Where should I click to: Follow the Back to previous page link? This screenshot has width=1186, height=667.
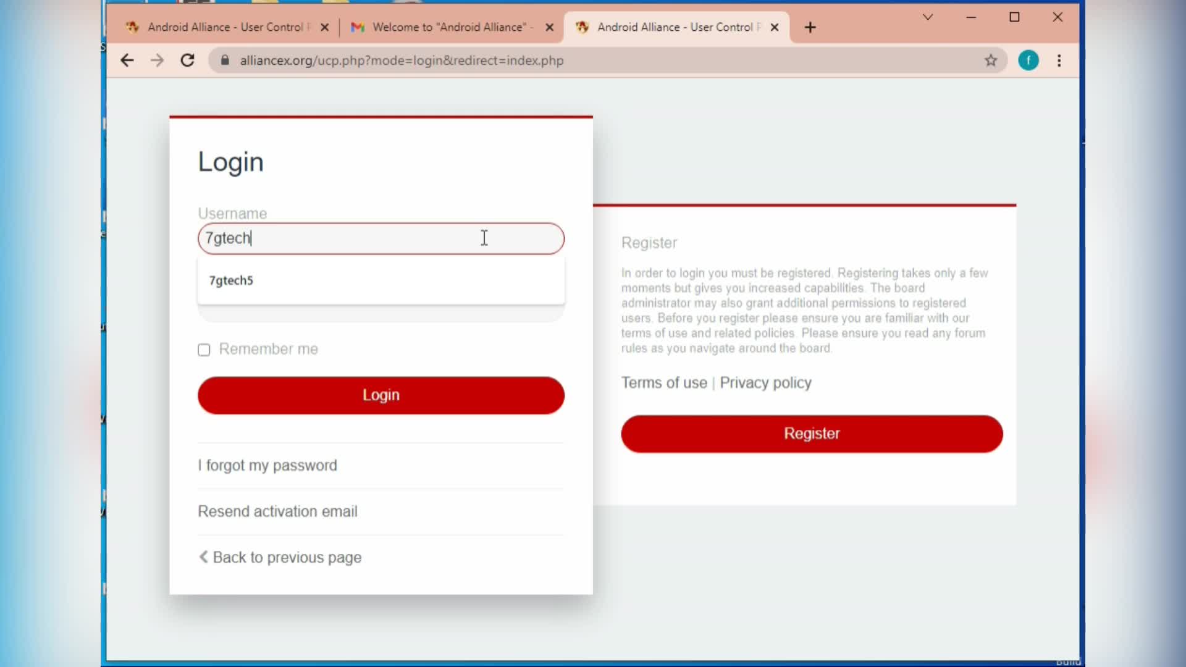pyautogui.click(x=280, y=558)
